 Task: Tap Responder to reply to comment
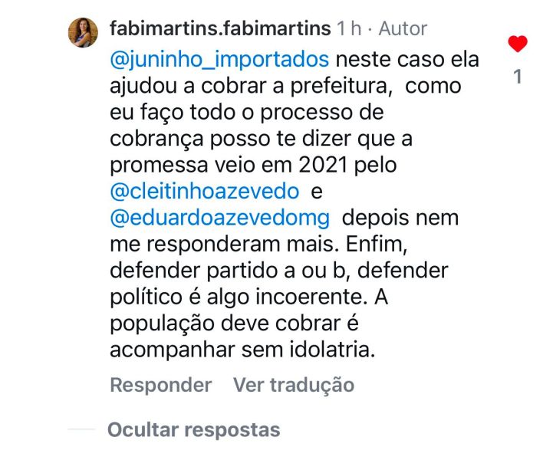click(161, 385)
